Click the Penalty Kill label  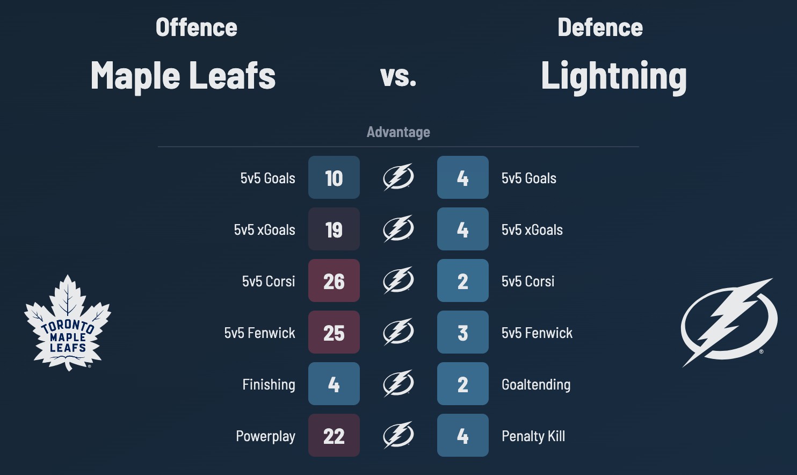click(x=533, y=436)
